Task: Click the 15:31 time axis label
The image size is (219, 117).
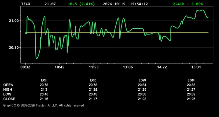Action: (196, 67)
